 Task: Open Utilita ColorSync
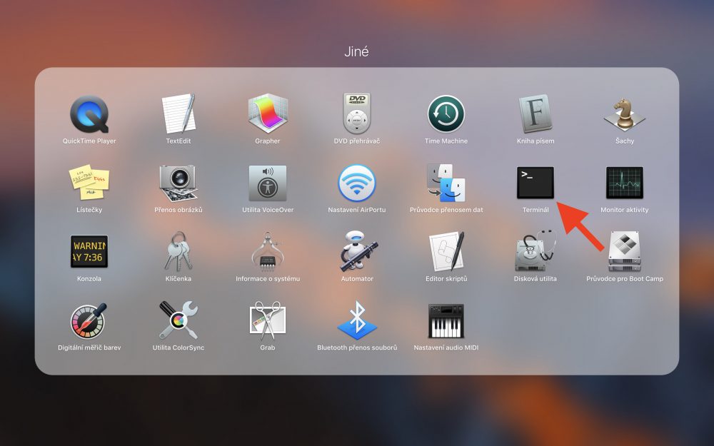[178, 325]
